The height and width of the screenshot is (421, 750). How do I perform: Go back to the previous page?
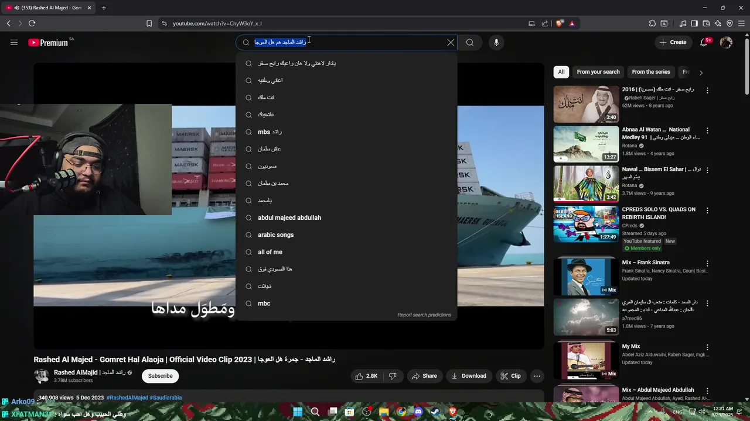point(8,23)
